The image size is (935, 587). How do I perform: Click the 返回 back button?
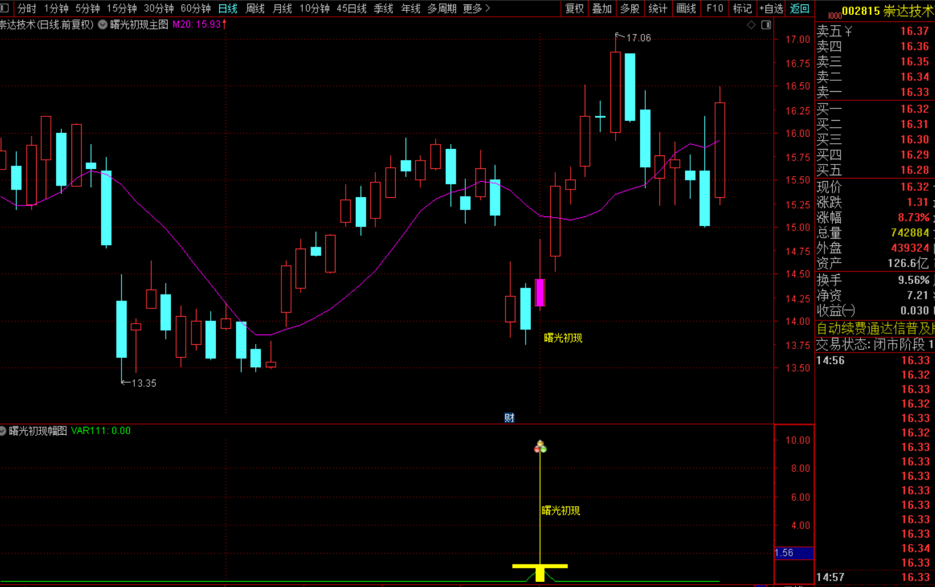coord(799,8)
